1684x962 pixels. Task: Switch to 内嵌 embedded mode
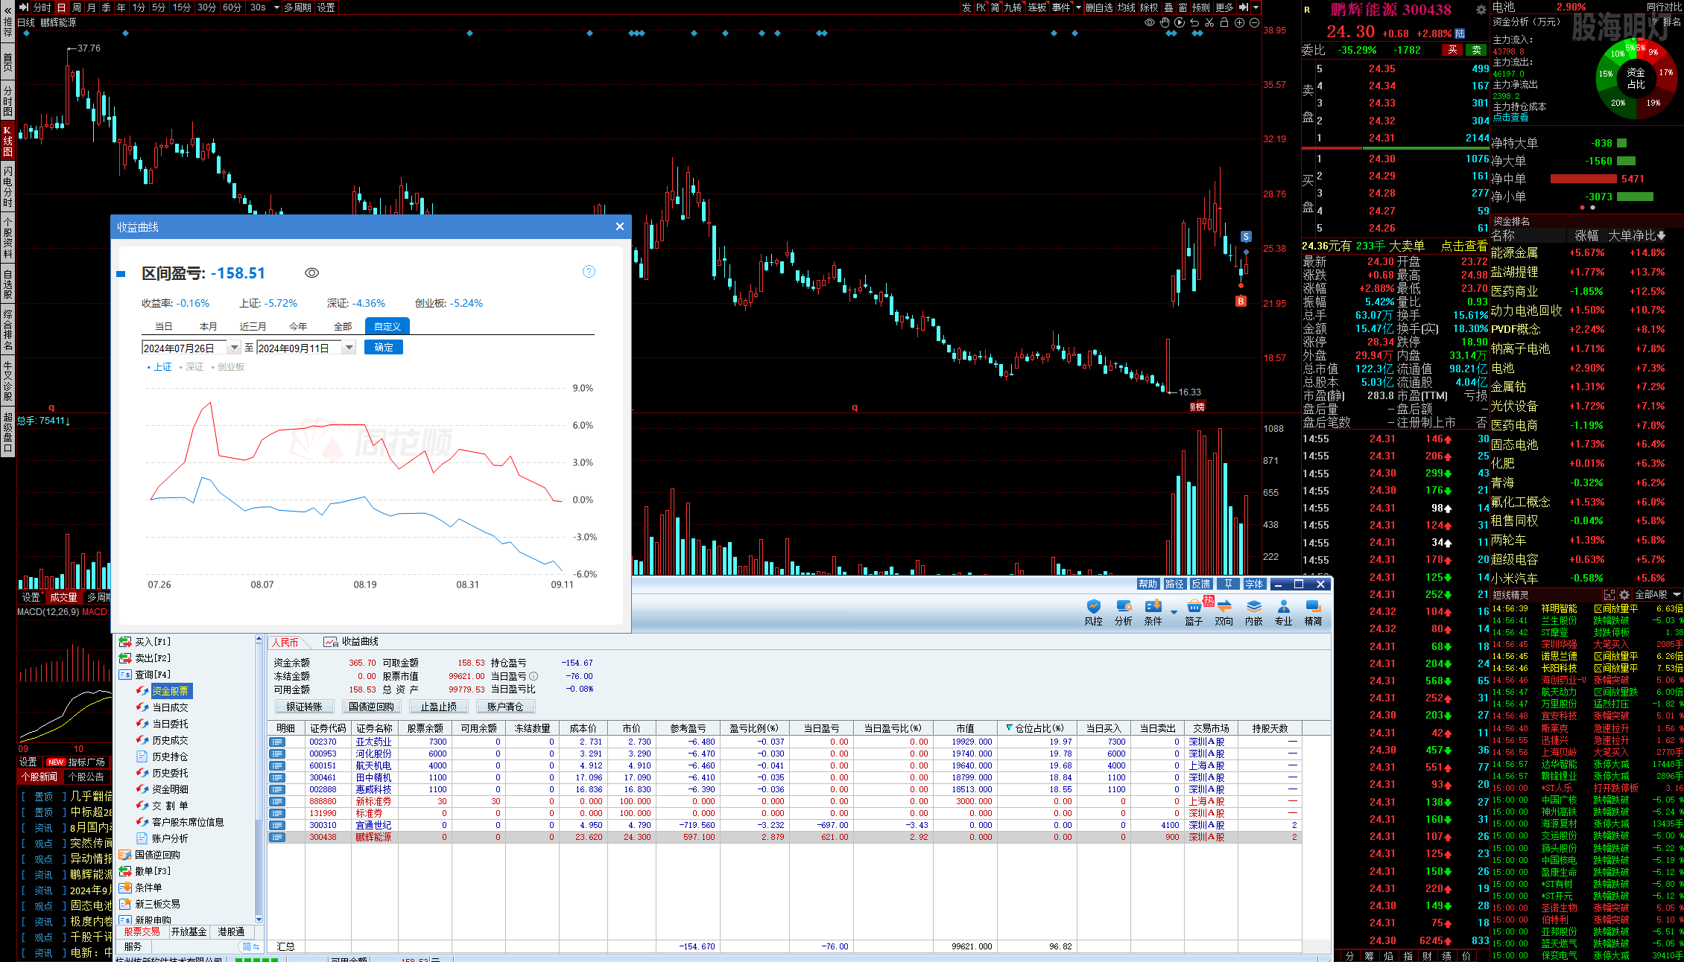click(1253, 612)
